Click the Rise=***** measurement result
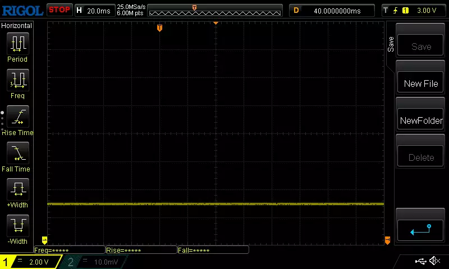Viewport: 449px width, 269px height. (x=141, y=250)
